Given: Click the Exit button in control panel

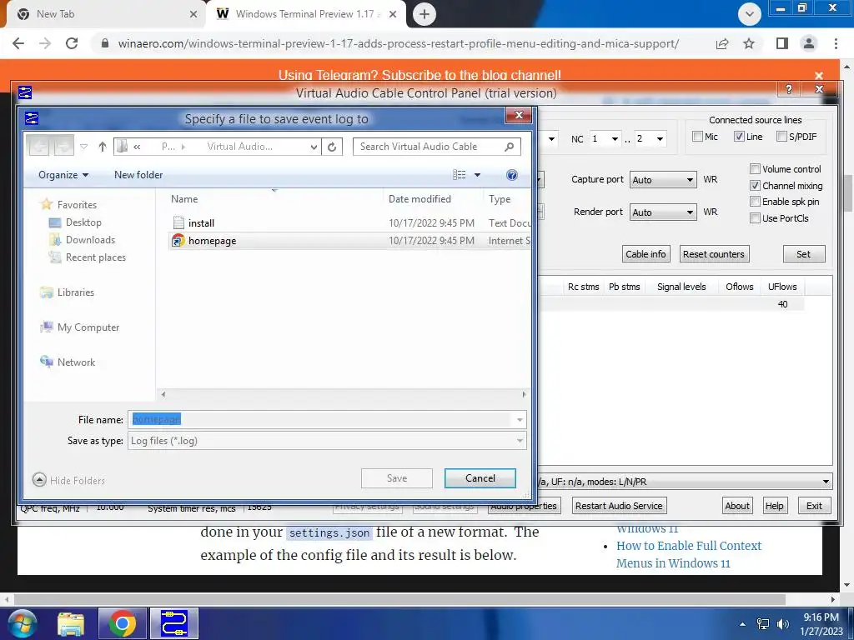Looking at the screenshot, I should coord(814,506).
